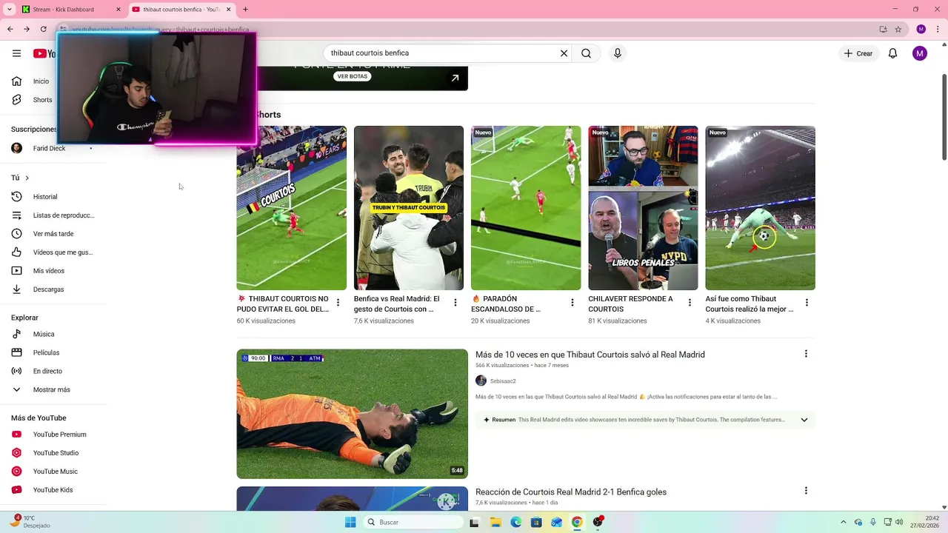Click the taskbar Buscar search box
The image size is (948, 533).
coord(413,522)
